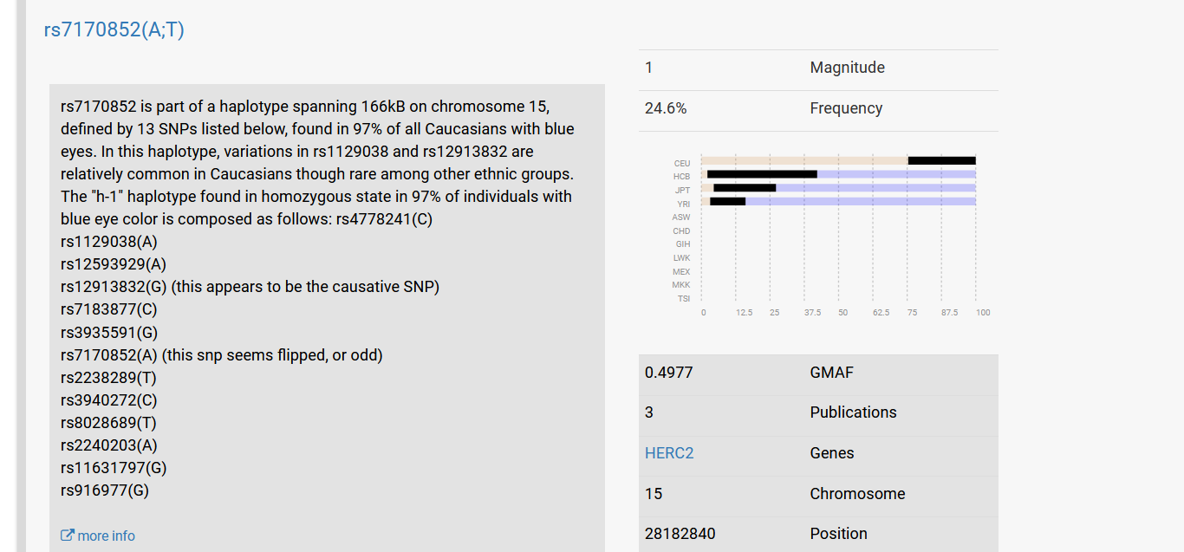1184x552 pixels.
Task: Click the TSI population label on the chart
Action: tap(684, 299)
